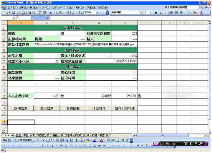
Task: Select the Oval drawing tool
Action: tap(53, 140)
